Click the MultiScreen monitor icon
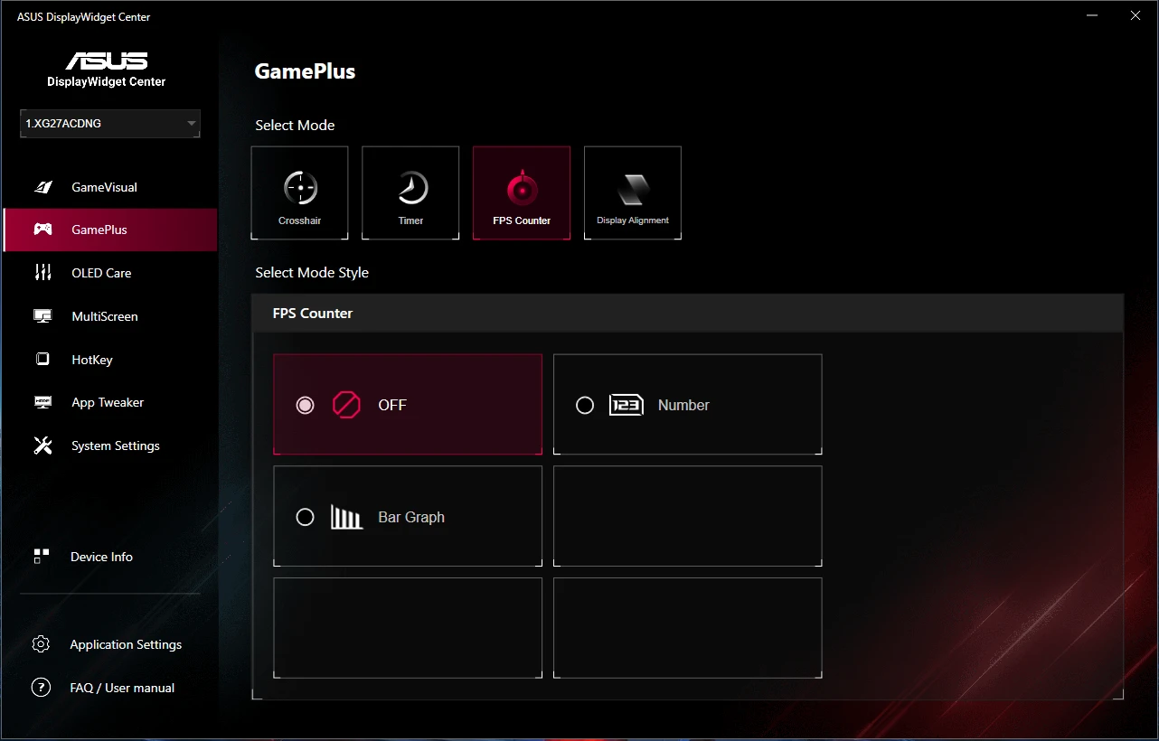 click(42, 316)
